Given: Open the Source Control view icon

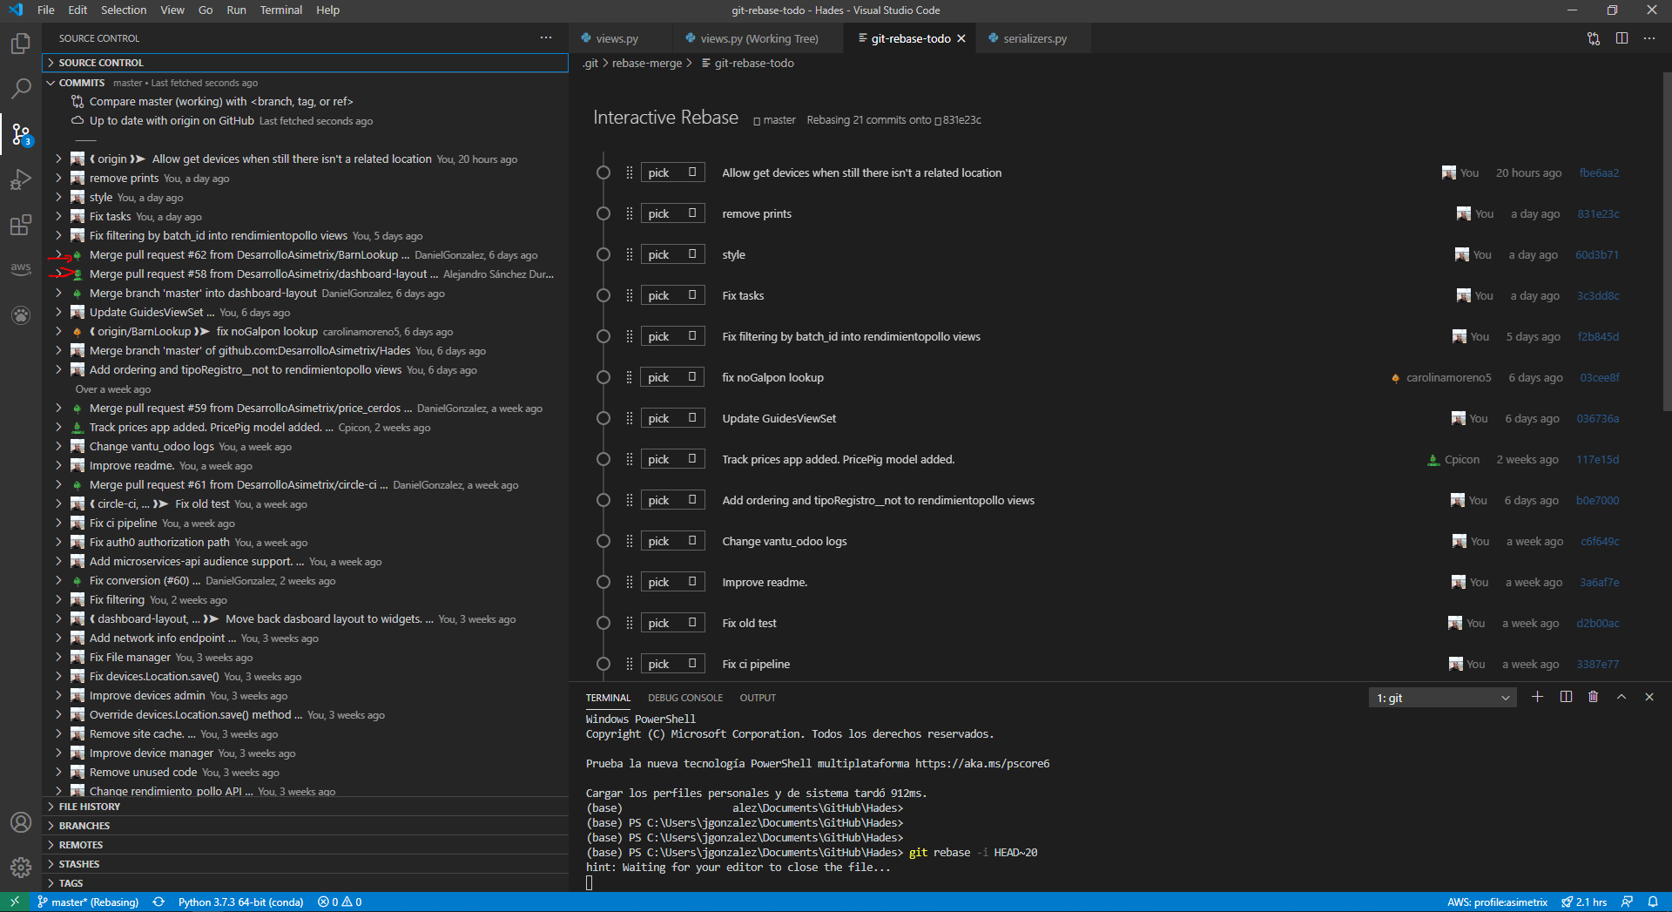Looking at the screenshot, I should tap(21, 134).
